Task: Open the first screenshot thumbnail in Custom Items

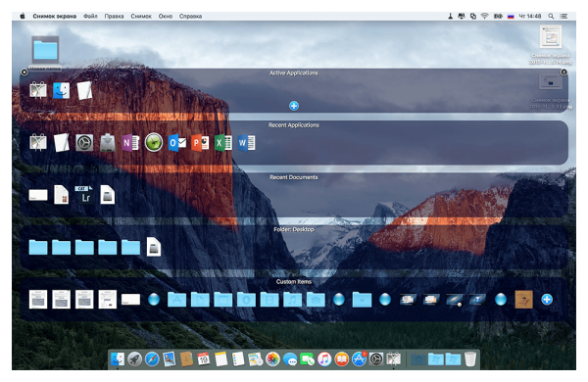Action: click(x=38, y=299)
